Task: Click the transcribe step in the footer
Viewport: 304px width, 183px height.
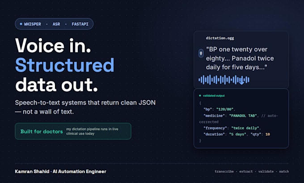Action: [x=224, y=171]
